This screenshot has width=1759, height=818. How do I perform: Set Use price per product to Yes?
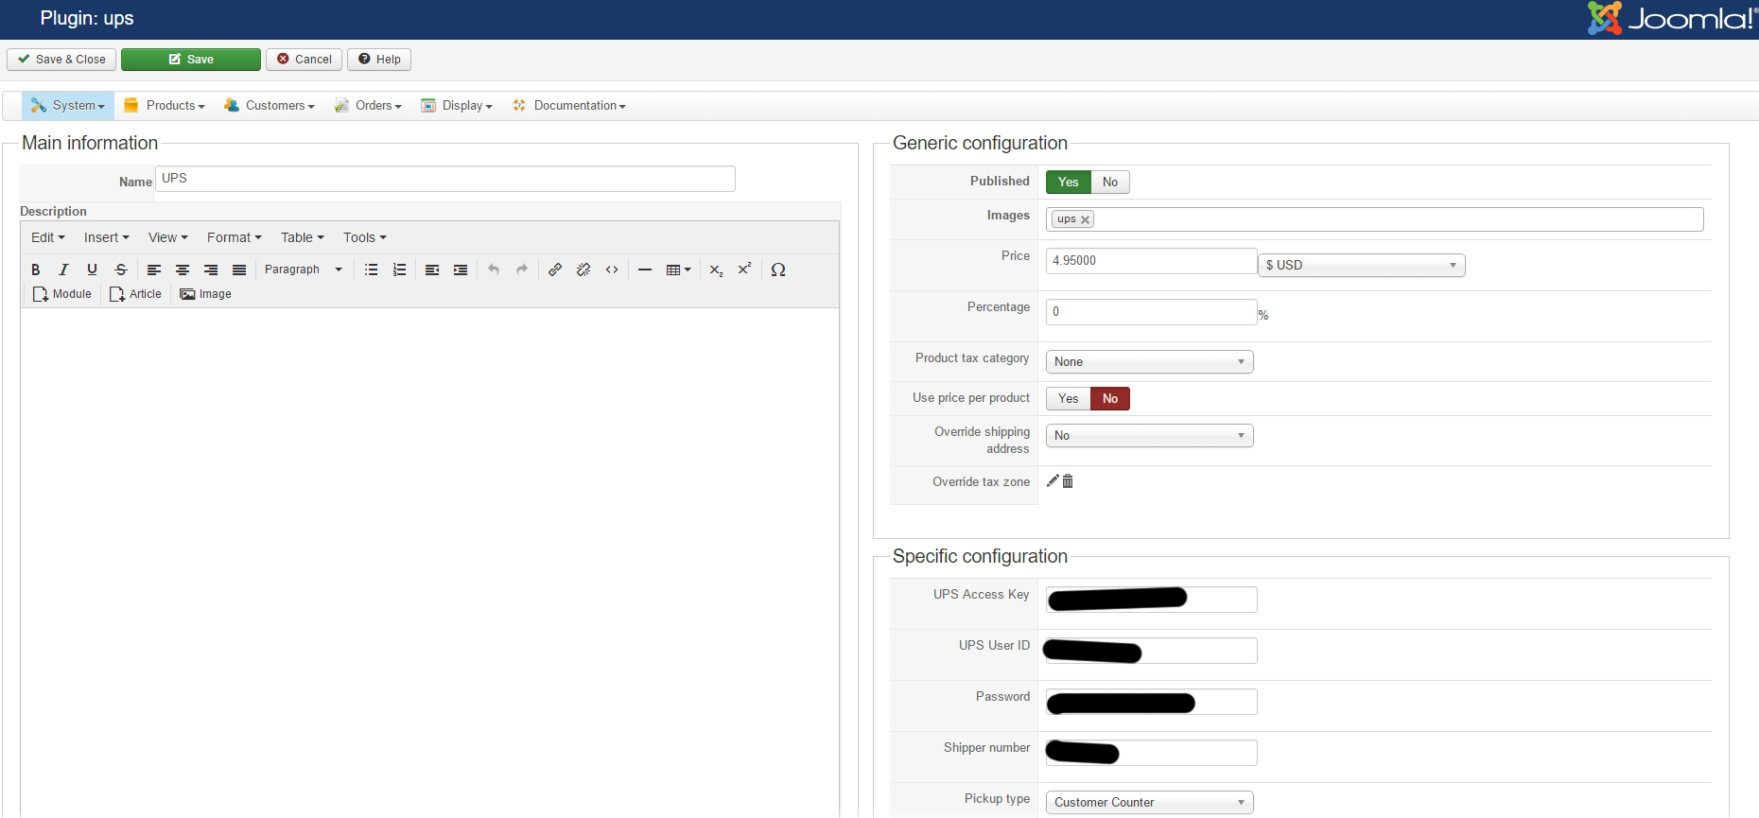click(x=1069, y=398)
